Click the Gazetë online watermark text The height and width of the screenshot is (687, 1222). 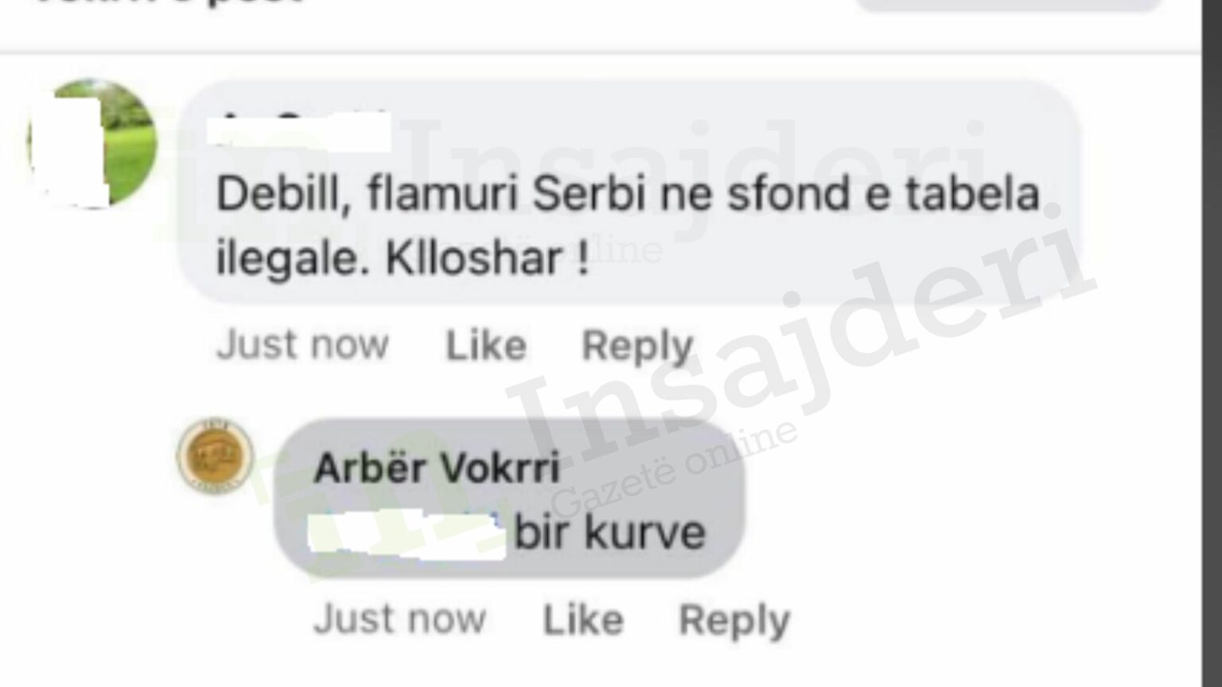pyautogui.click(x=675, y=468)
